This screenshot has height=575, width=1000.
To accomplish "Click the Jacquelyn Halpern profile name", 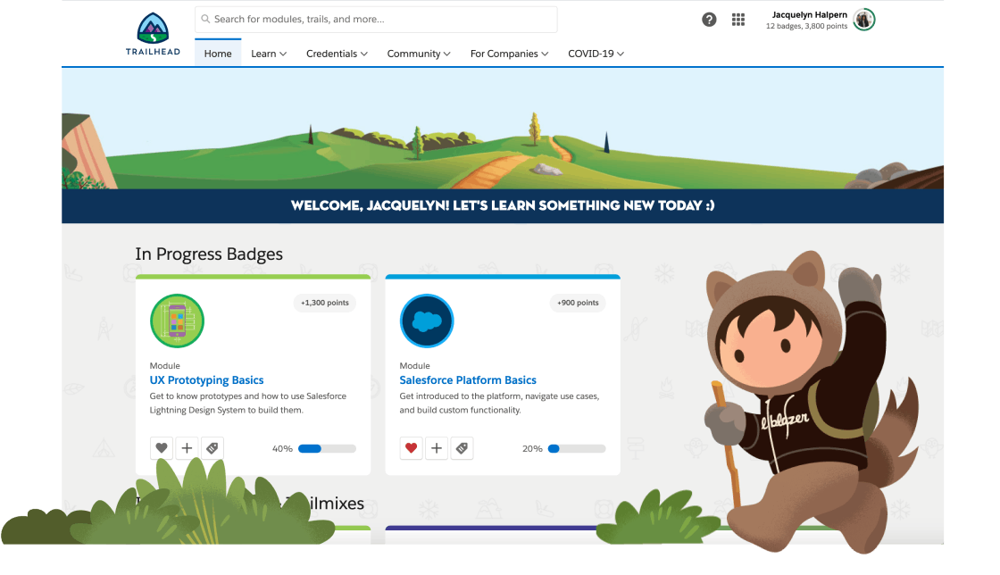I will click(809, 14).
